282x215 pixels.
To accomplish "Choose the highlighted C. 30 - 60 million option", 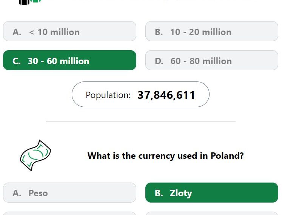I will 69,60.
